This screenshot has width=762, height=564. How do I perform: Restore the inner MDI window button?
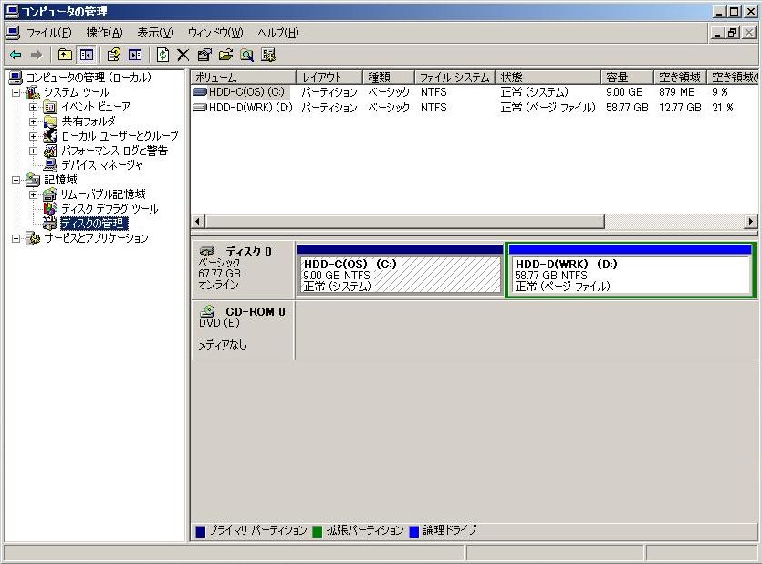tap(734, 33)
